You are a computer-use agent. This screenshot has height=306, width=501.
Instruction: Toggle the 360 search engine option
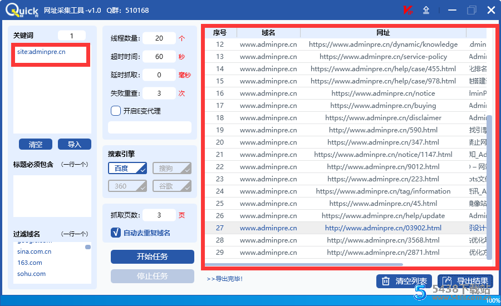tap(127, 186)
